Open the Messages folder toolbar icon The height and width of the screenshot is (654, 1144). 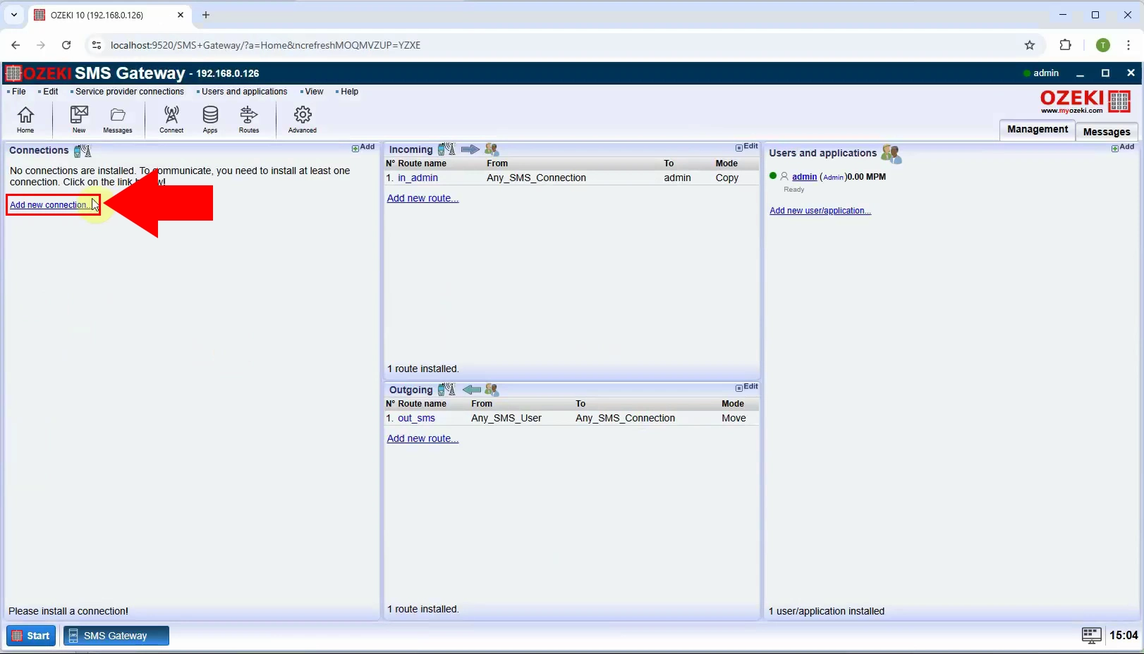(x=118, y=118)
